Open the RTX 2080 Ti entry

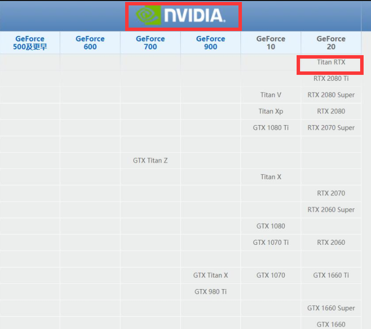(331, 79)
